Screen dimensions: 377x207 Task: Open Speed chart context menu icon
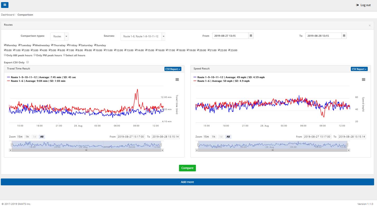(364, 79)
